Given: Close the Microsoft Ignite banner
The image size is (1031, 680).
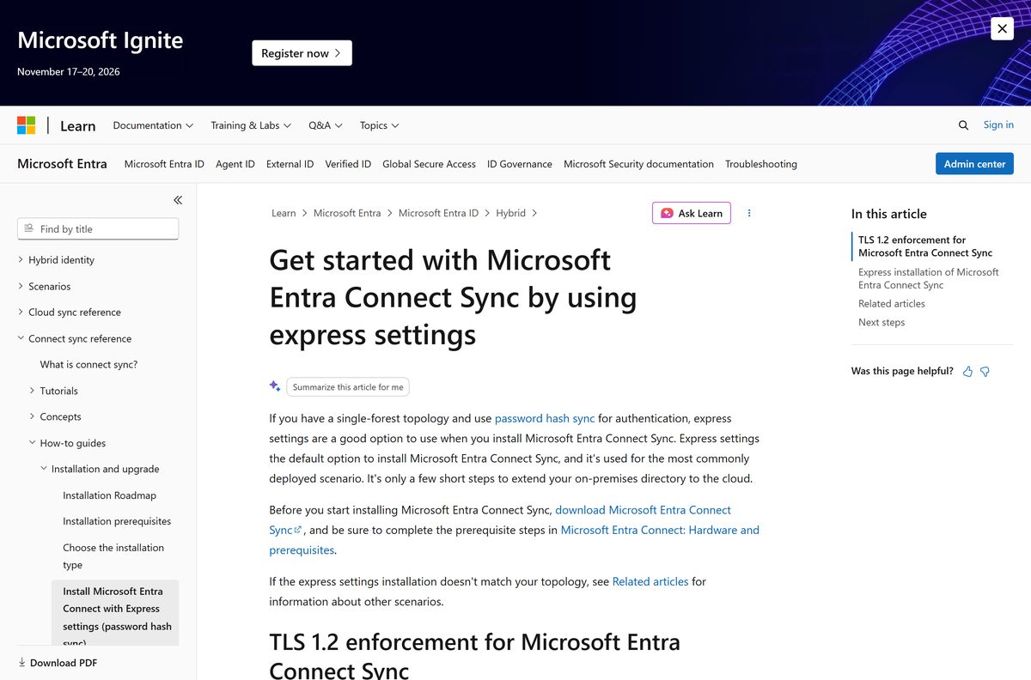Looking at the screenshot, I should point(1002,28).
